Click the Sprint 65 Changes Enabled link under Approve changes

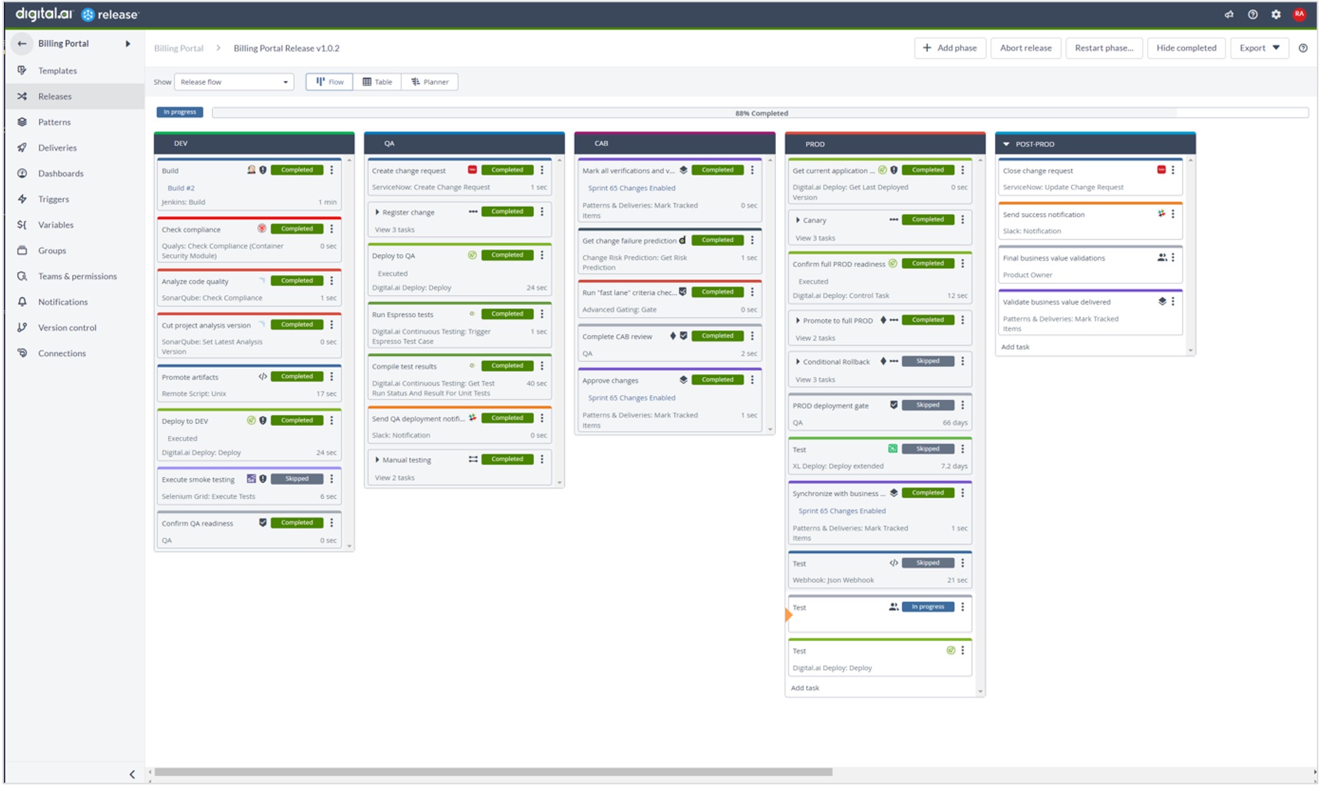[x=631, y=398]
